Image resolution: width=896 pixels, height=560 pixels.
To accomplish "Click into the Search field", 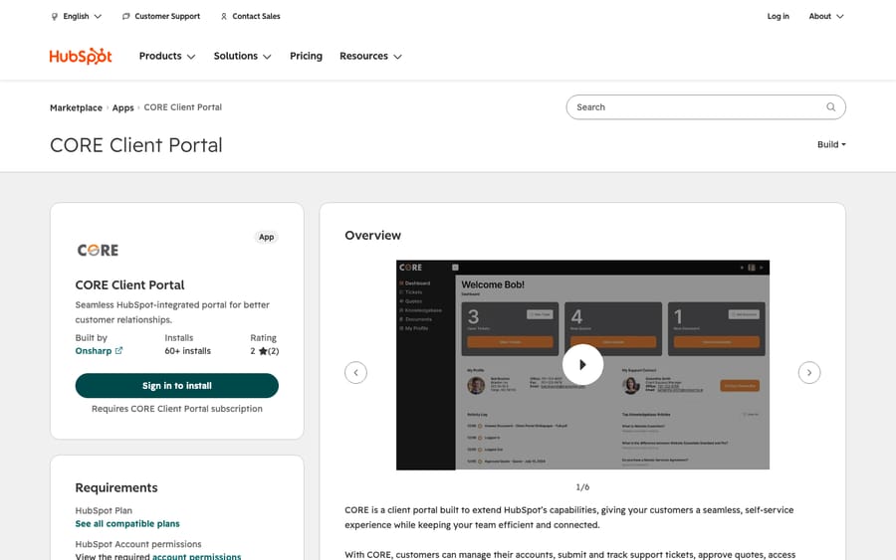I will click(706, 107).
